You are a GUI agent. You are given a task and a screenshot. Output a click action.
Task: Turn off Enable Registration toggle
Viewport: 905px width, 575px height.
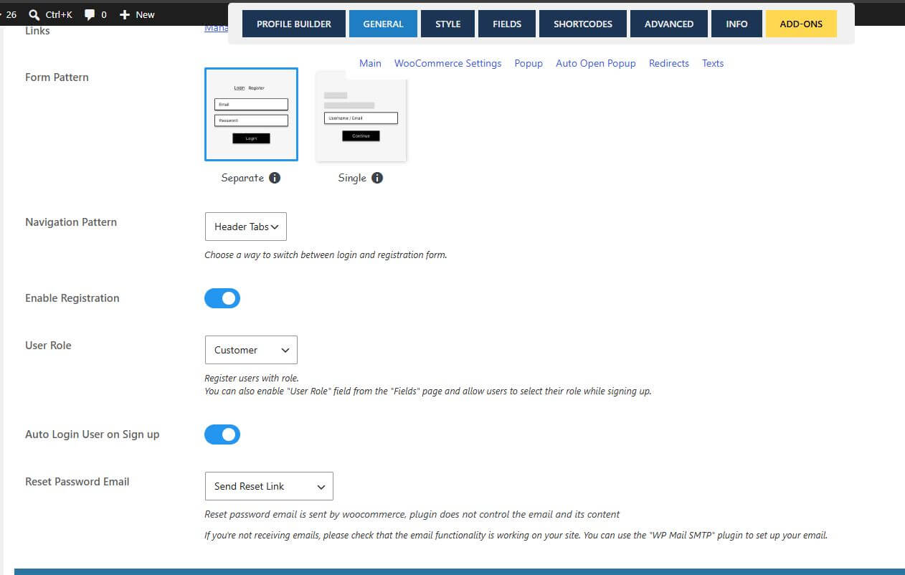pyautogui.click(x=222, y=298)
